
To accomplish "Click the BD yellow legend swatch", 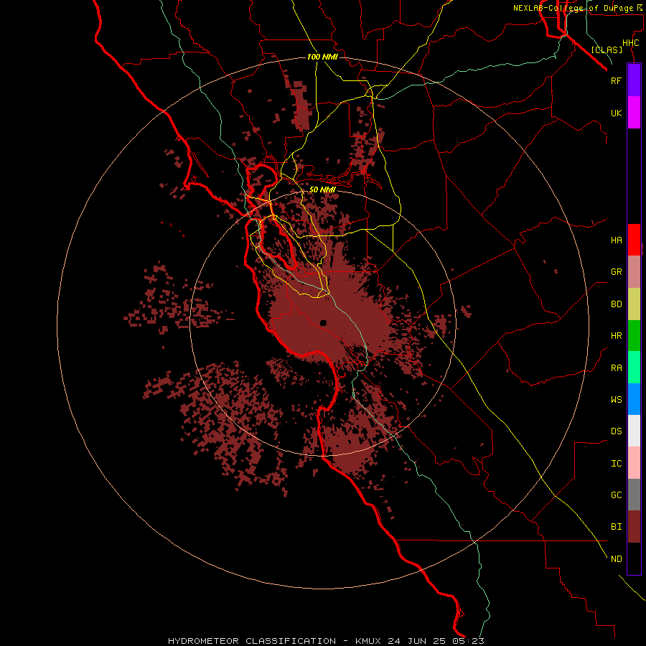I will [x=634, y=304].
